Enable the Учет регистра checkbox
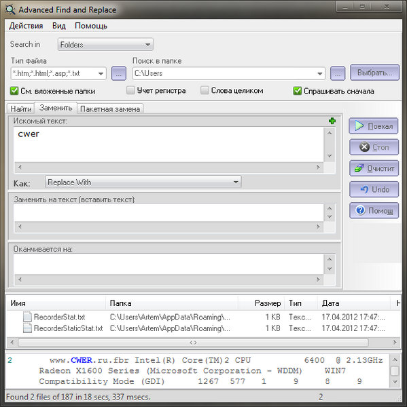407x407 pixels. click(x=130, y=90)
